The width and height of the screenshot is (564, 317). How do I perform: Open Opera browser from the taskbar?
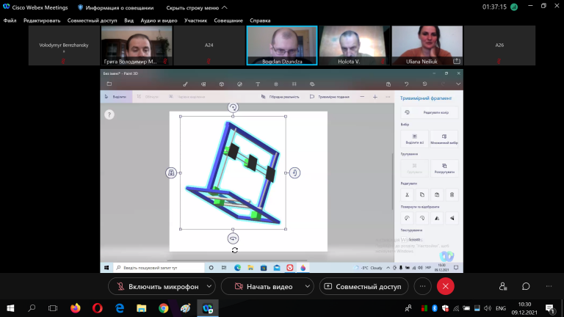pos(98,308)
